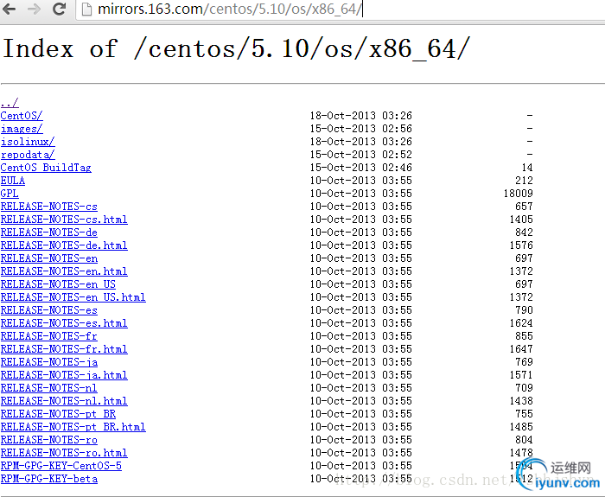Image resolution: width=605 pixels, height=497 pixels.
Task: Open RELEASE-NOTES-en.html link
Action: 64,271
